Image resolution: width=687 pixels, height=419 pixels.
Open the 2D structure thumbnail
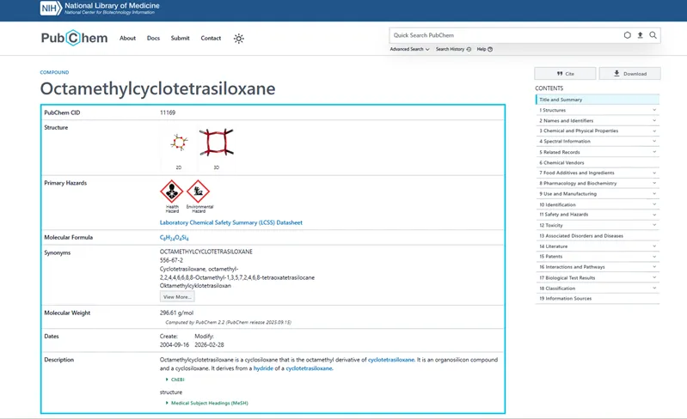(179, 143)
